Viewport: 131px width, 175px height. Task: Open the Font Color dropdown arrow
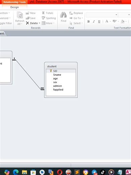[110, 22]
